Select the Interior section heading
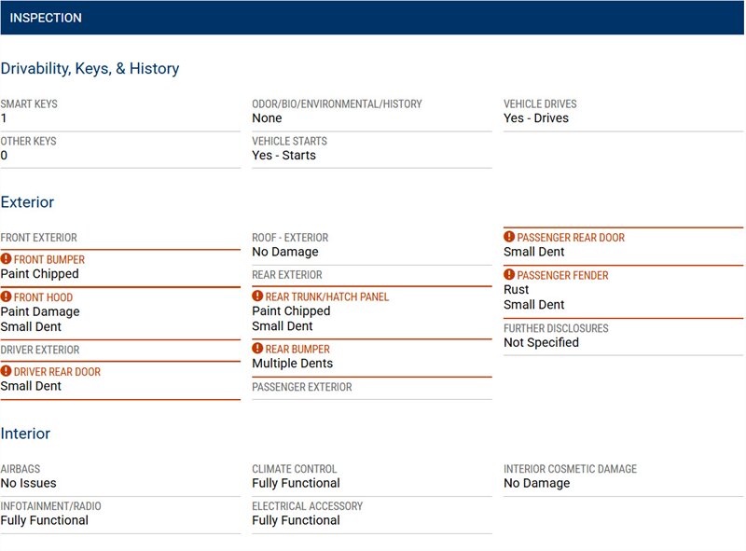746x551 pixels. pyautogui.click(x=25, y=434)
